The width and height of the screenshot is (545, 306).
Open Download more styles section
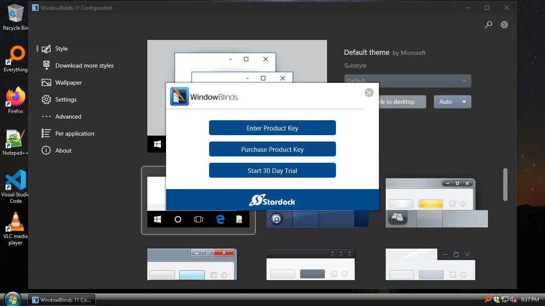(x=84, y=65)
